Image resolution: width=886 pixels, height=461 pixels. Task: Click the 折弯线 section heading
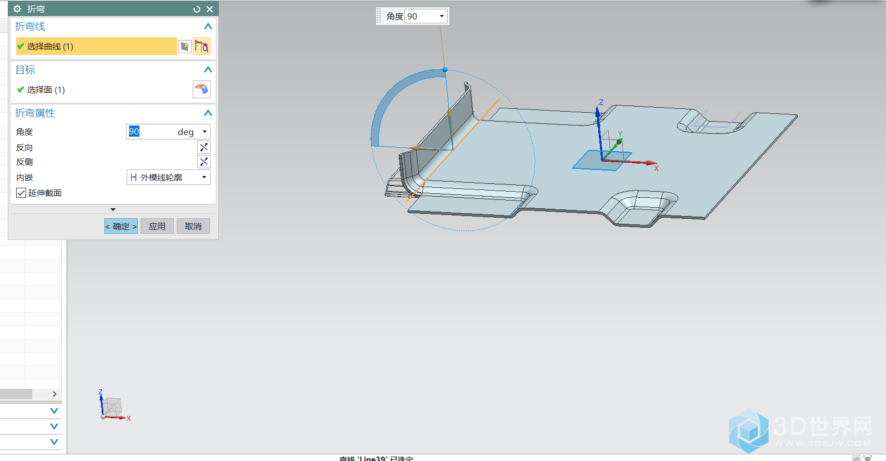30,26
